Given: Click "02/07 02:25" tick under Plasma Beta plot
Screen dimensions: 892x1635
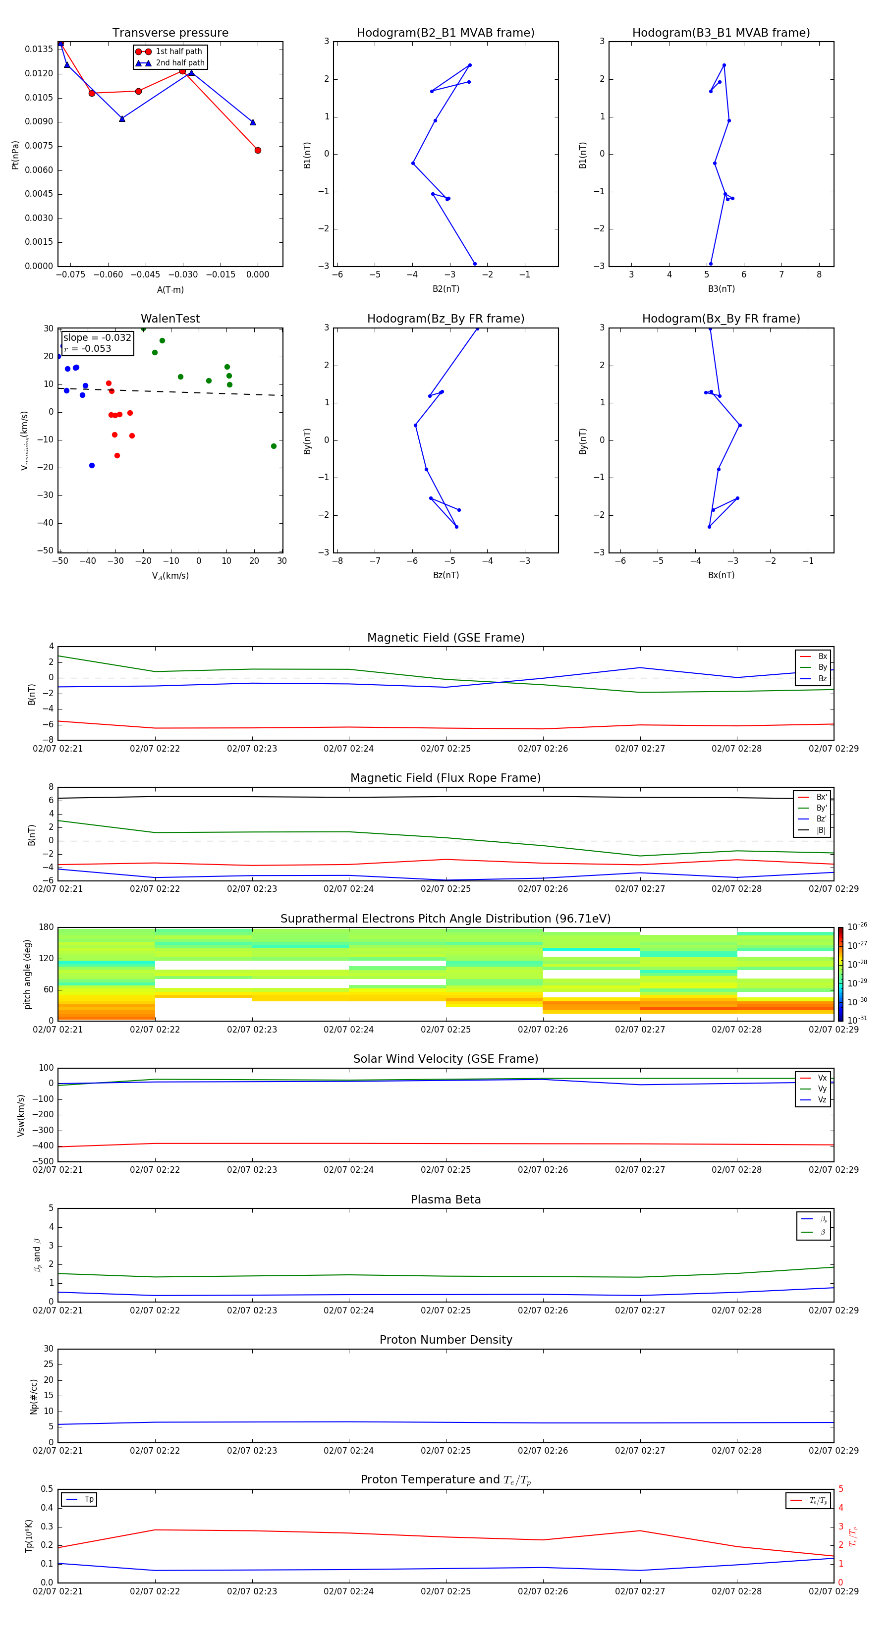Looking at the screenshot, I should (x=446, y=1310).
